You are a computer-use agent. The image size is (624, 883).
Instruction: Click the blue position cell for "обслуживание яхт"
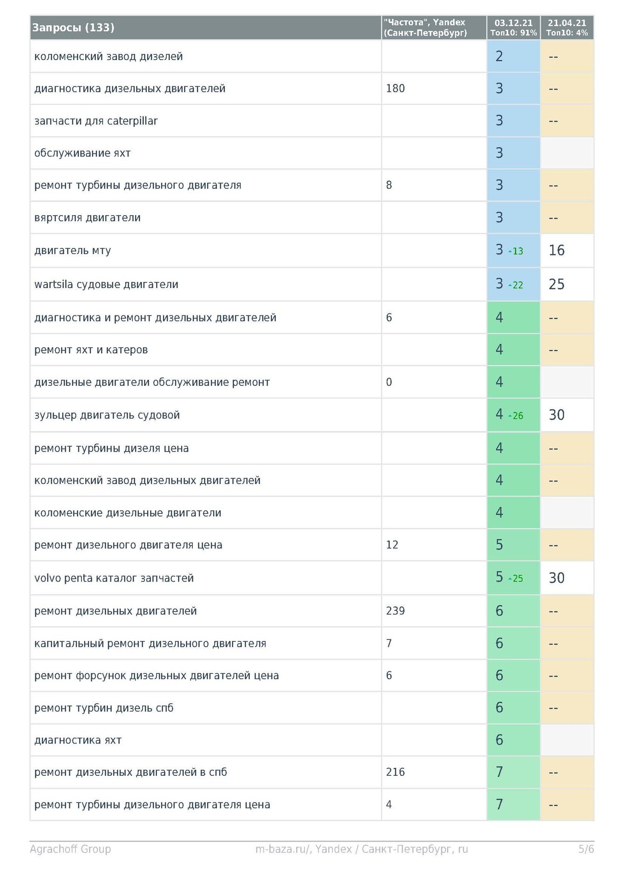tap(513, 153)
